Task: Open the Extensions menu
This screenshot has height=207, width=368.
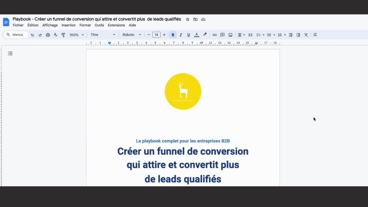Action: pos(116,25)
